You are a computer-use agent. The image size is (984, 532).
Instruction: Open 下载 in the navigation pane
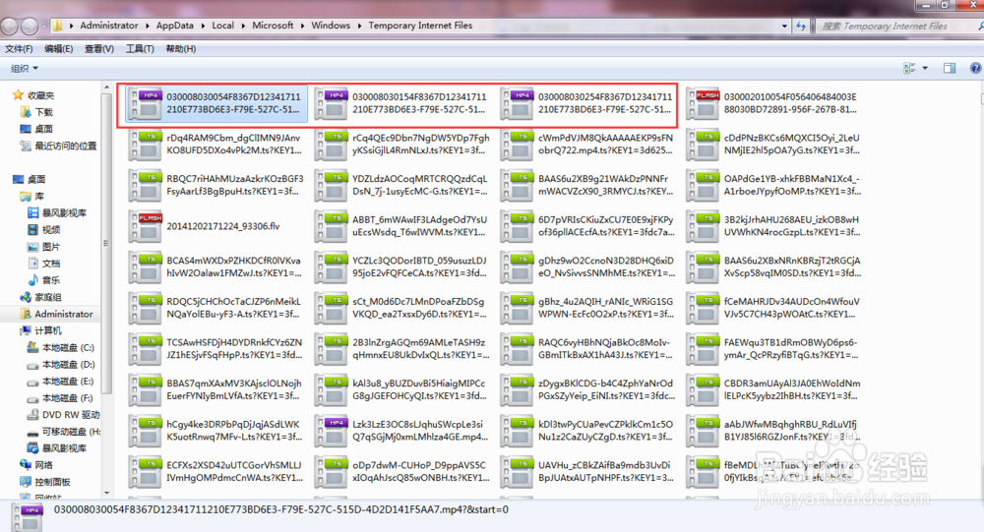click(x=37, y=112)
